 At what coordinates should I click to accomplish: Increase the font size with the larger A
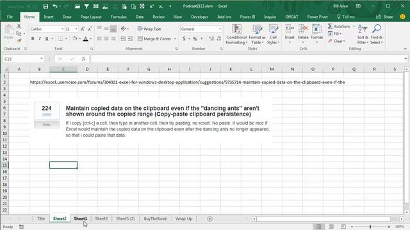83,29
